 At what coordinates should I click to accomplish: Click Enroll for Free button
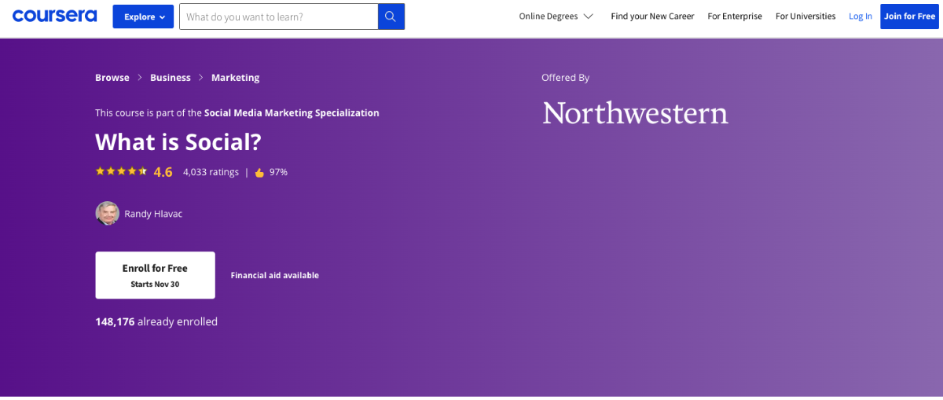(x=155, y=275)
